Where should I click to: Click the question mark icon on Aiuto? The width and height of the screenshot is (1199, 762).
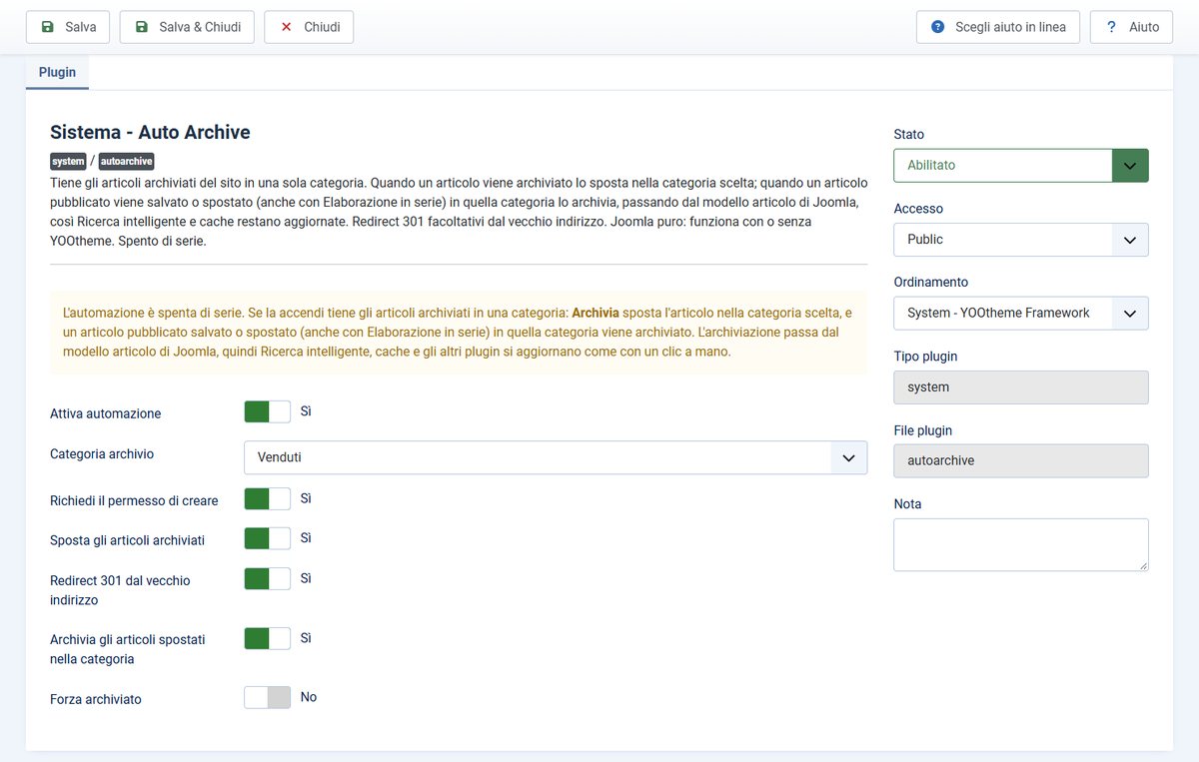tap(1111, 27)
